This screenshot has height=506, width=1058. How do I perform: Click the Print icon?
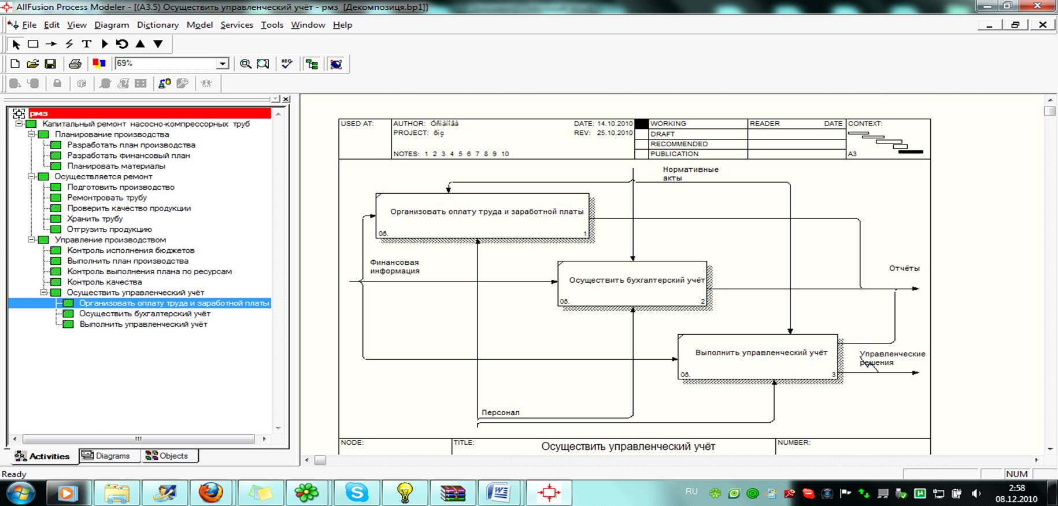(x=75, y=64)
